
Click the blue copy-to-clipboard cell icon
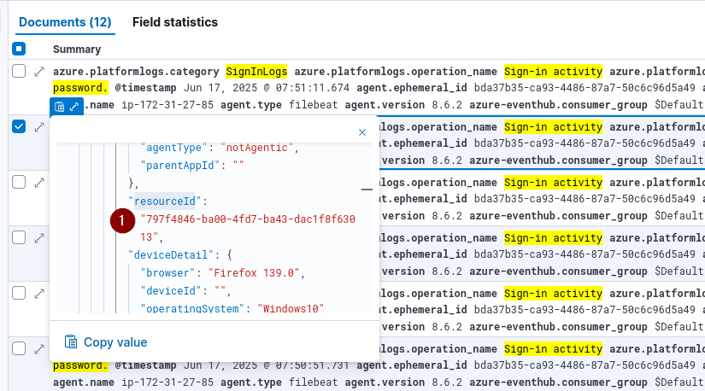pos(59,107)
